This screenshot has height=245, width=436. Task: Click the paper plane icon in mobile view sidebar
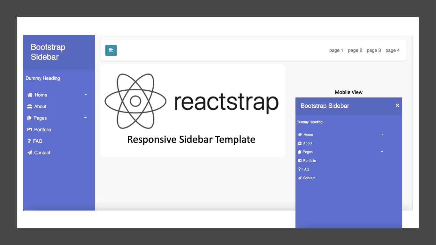click(x=300, y=178)
